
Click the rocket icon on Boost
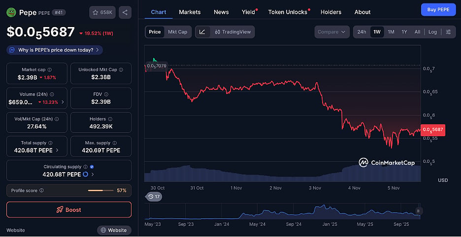(x=60, y=209)
